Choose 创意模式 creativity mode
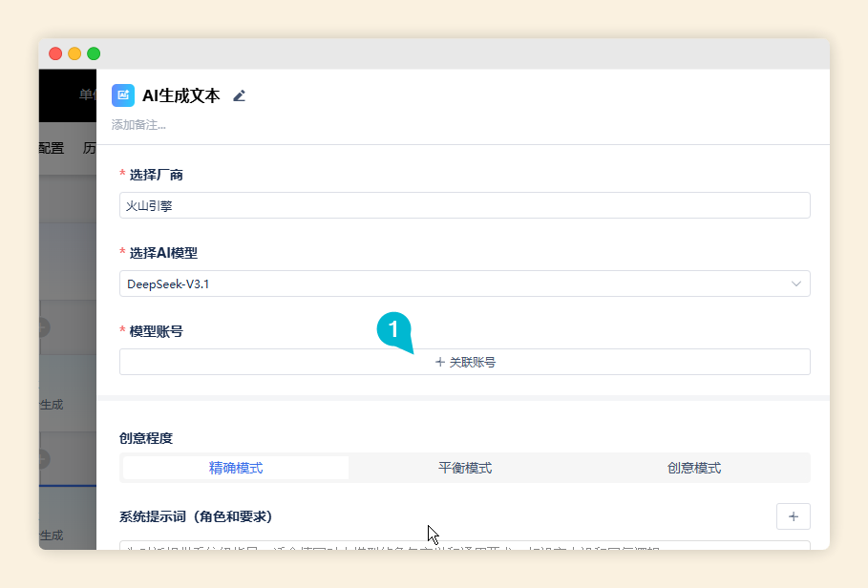 tap(694, 468)
